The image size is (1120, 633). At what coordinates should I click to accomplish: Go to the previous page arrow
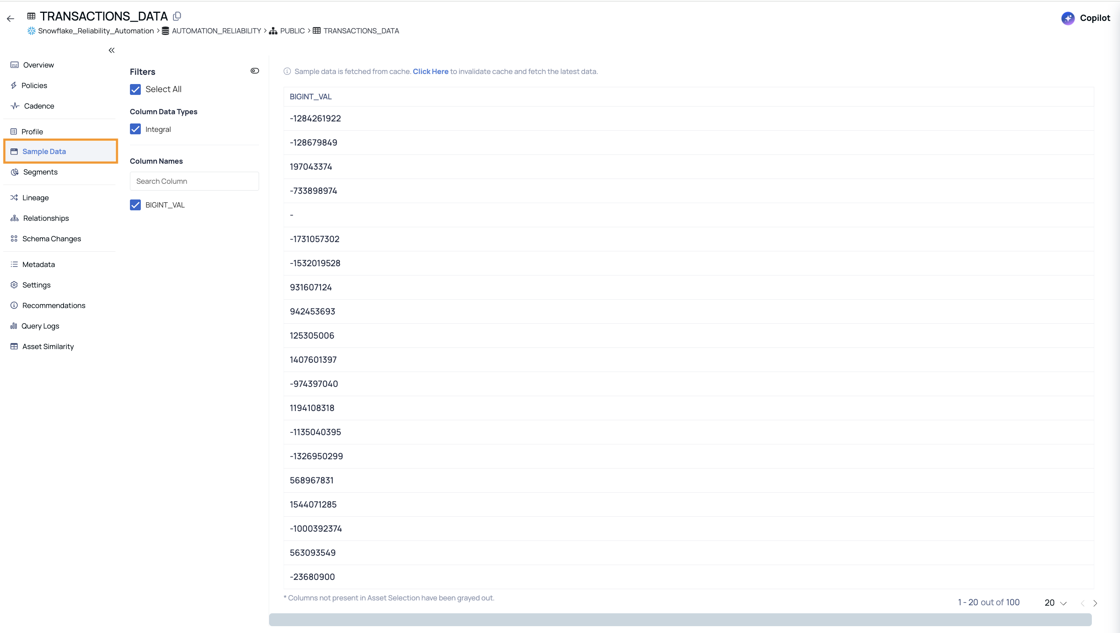[x=1083, y=603]
